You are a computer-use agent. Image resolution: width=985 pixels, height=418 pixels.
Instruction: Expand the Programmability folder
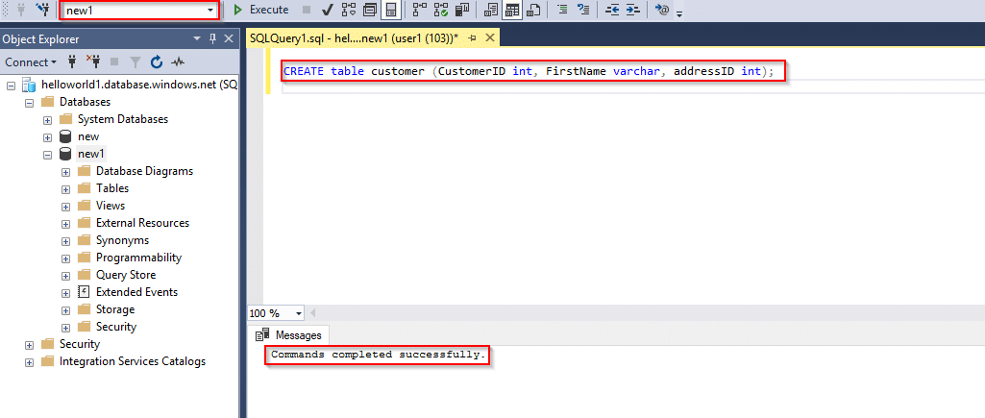(x=65, y=258)
